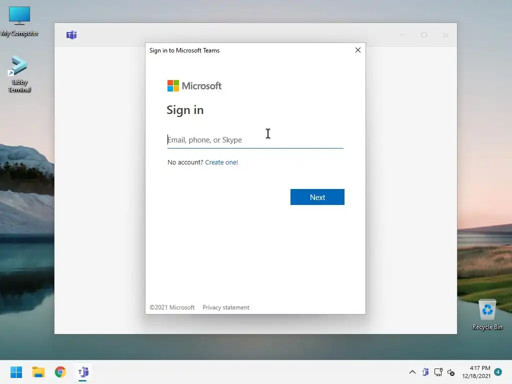Open the notification badge showing 4
Image resolution: width=512 pixels, height=384 pixels.
[498, 372]
